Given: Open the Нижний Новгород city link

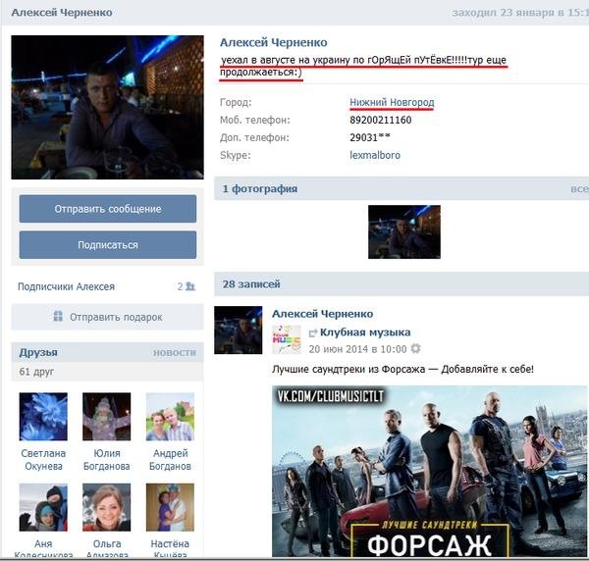Looking at the screenshot, I should (392, 102).
